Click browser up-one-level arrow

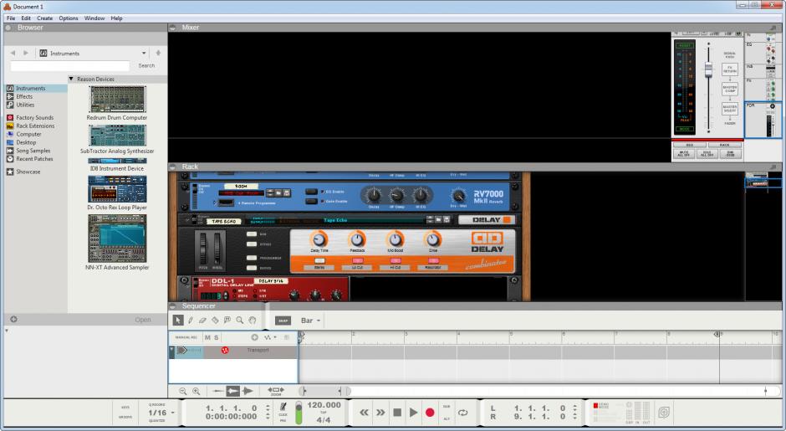click(x=158, y=53)
